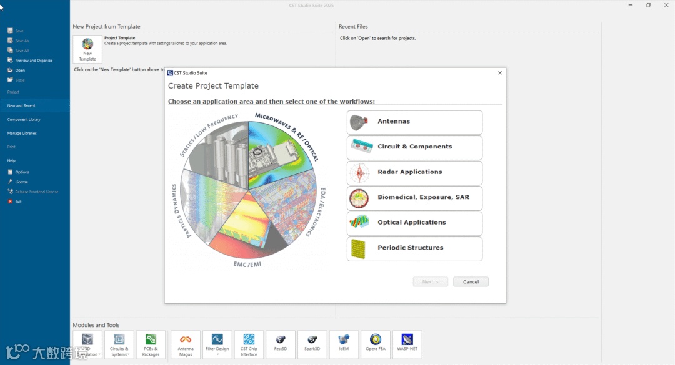Click the Preview and Organize icon
The height and width of the screenshot is (365, 675).
(10, 60)
